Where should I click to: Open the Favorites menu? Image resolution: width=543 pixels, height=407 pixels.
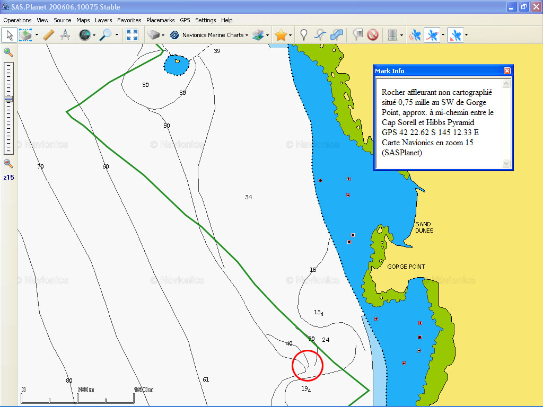coord(129,20)
